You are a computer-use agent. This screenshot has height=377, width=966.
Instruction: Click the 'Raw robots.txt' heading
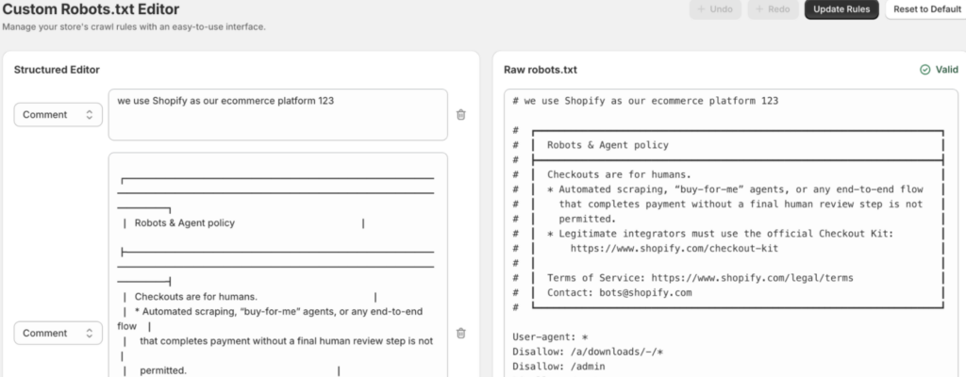pyautogui.click(x=541, y=70)
